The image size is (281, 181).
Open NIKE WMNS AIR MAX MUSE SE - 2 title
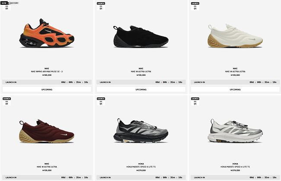[x=47, y=71]
